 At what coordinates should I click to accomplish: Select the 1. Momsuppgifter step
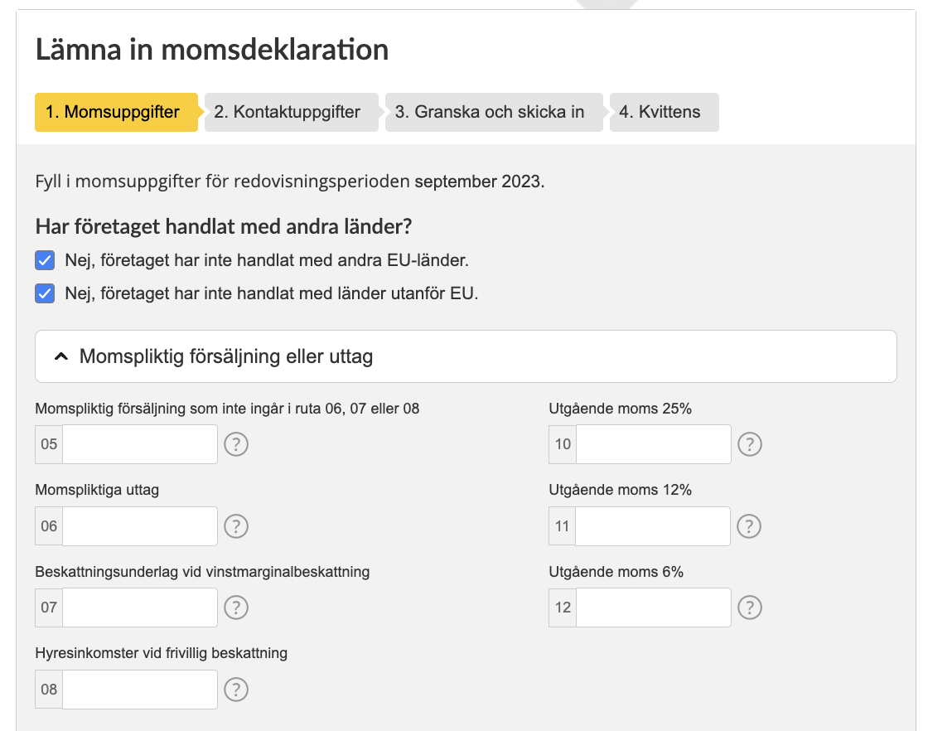click(x=116, y=112)
